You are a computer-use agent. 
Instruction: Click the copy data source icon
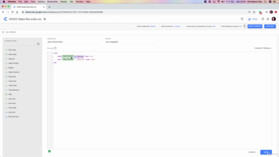pos(245,26)
